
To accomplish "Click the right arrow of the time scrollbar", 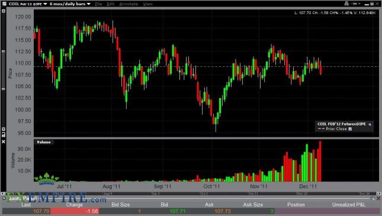I will coord(378,194).
